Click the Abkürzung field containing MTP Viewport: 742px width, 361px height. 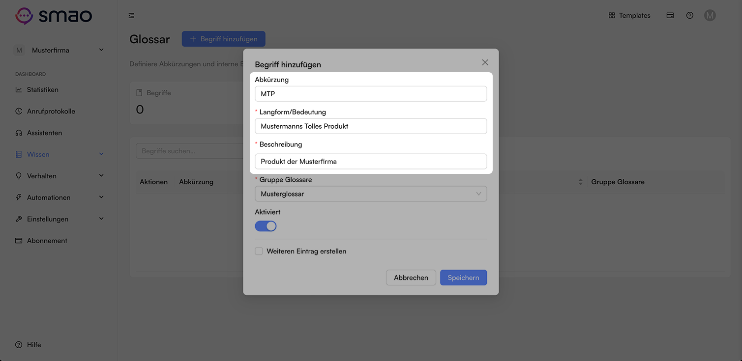371,94
